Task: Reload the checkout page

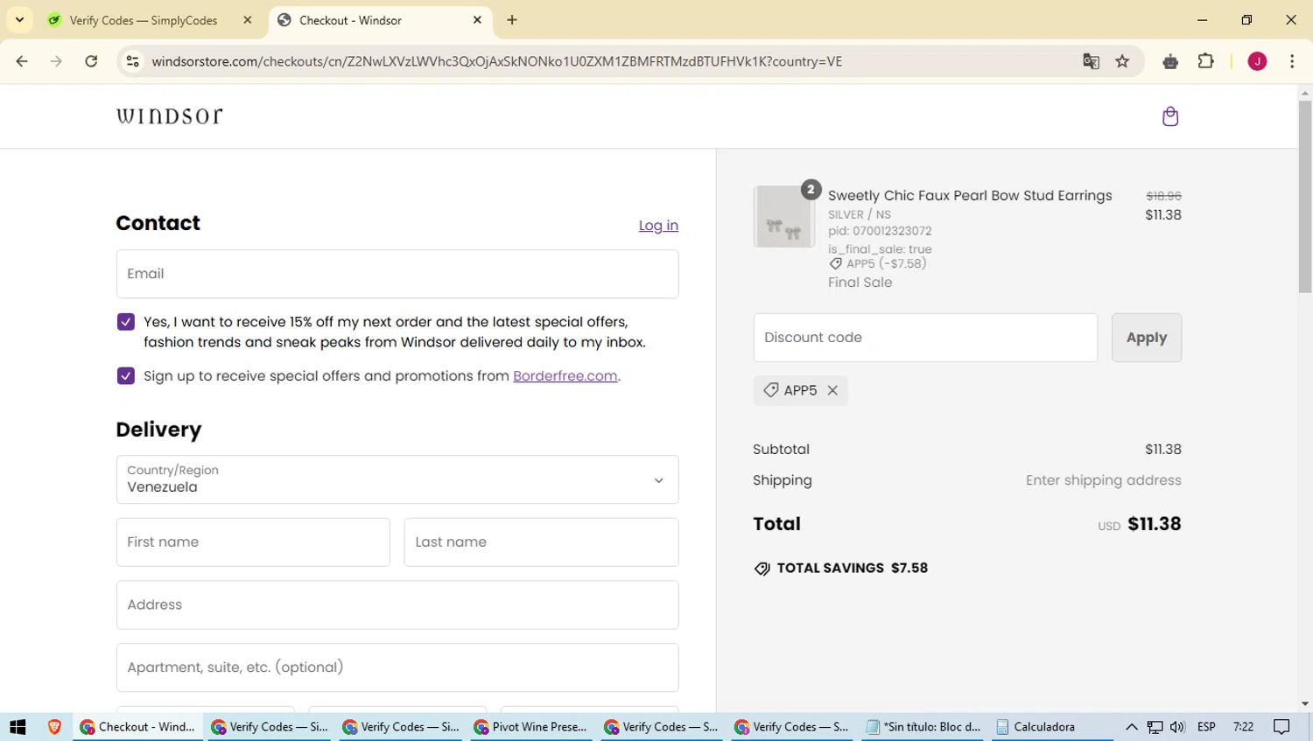Action: coord(91,61)
